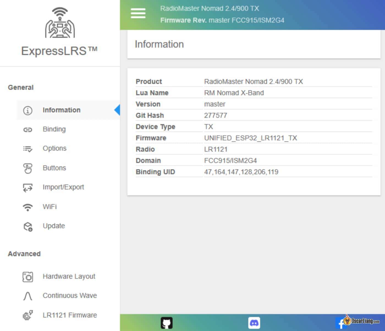The width and height of the screenshot is (385, 331).
Task: Select Information in the sidebar
Action: (62, 110)
